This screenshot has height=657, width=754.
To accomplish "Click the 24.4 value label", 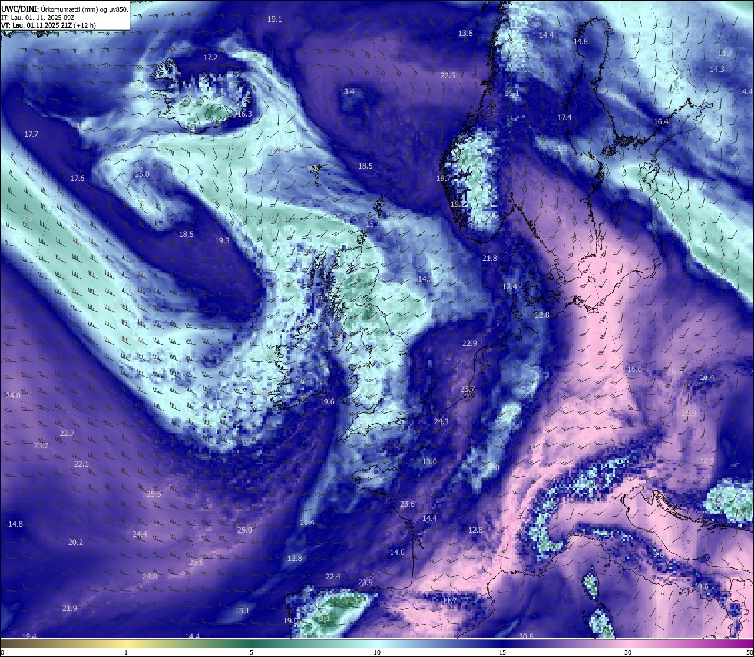I will (x=140, y=534).
